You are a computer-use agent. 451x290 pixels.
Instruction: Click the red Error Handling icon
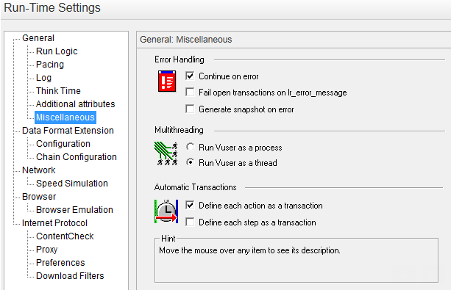(x=167, y=81)
